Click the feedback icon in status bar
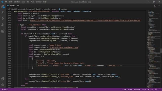The height and width of the screenshot is (91, 162). (x=156, y=89)
